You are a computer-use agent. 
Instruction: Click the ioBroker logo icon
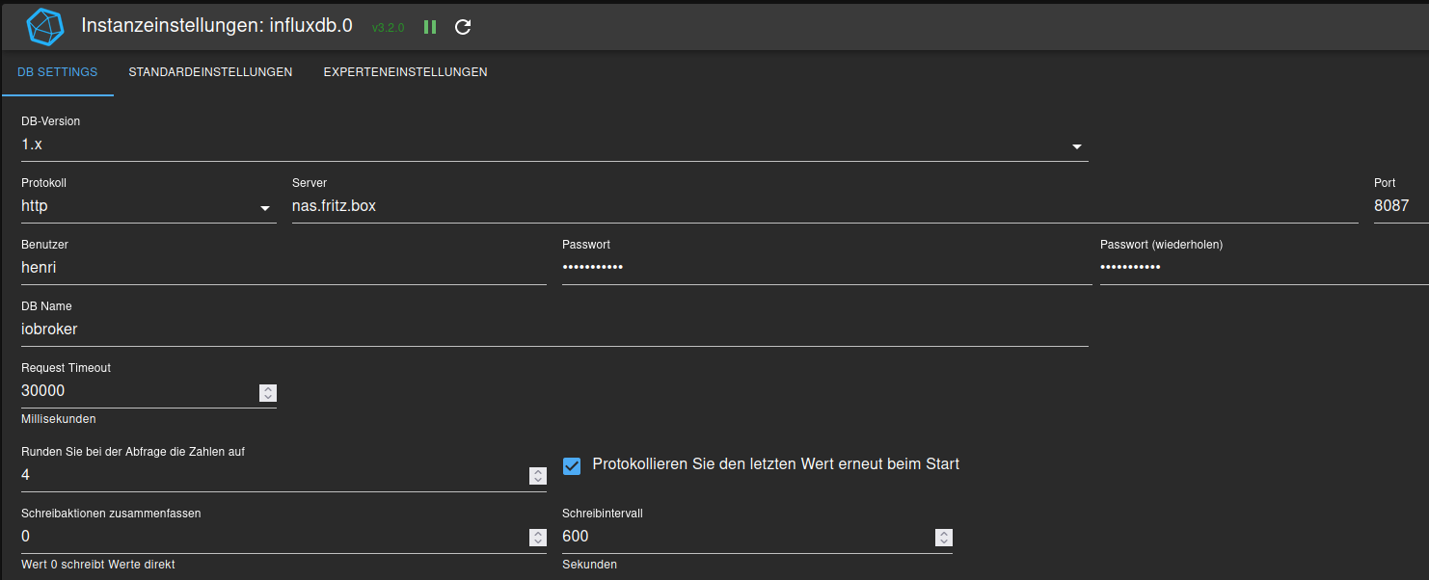(44, 26)
